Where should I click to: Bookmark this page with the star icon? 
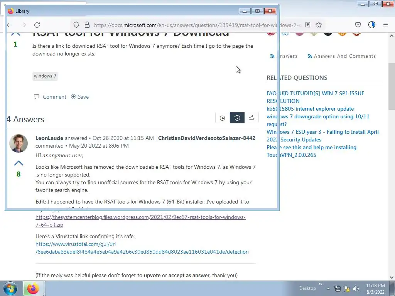point(319,25)
